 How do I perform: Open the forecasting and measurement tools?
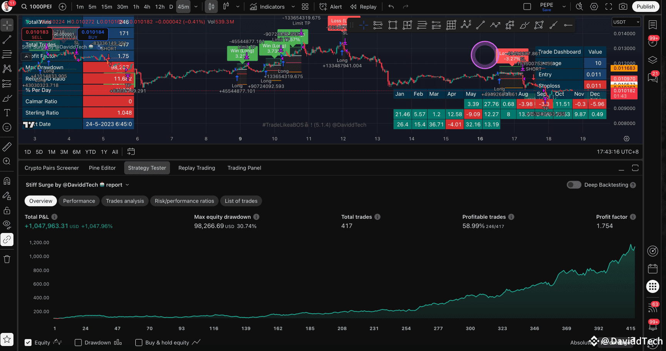coord(7,83)
